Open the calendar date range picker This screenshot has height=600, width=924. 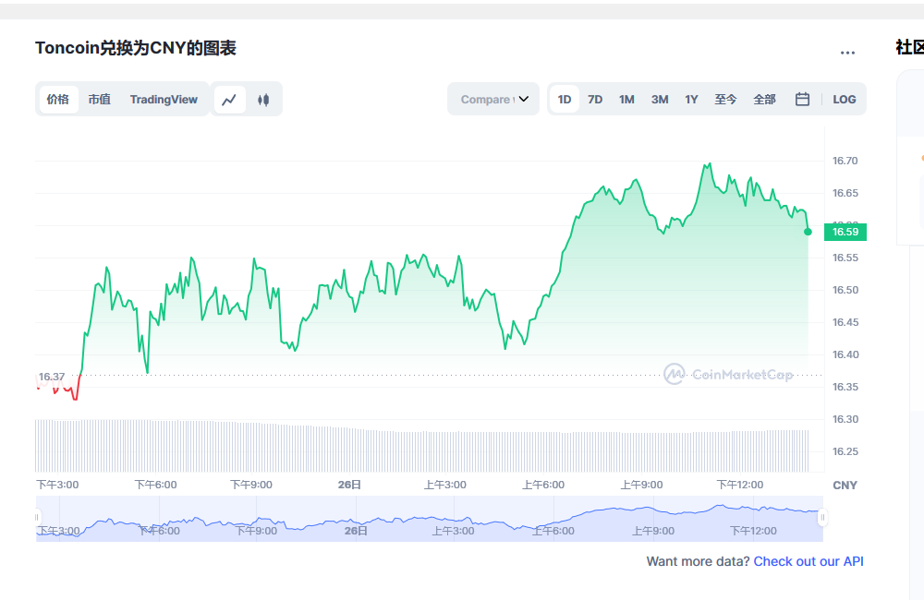tap(802, 99)
